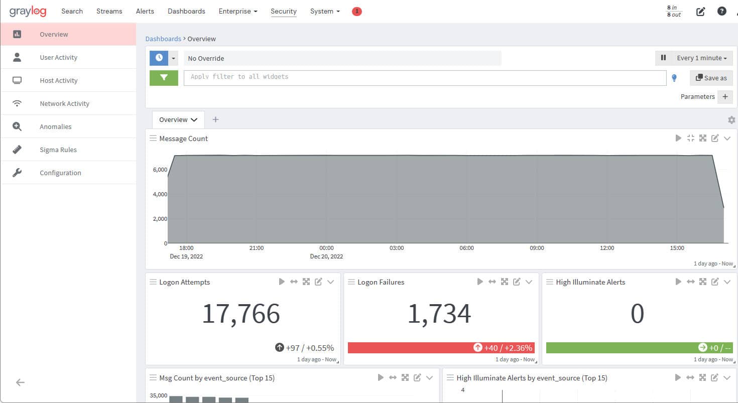Click the 8 in / 8 out throughput indicator
Image resolution: width=738 pixels, height=403 pixels.
674,11
